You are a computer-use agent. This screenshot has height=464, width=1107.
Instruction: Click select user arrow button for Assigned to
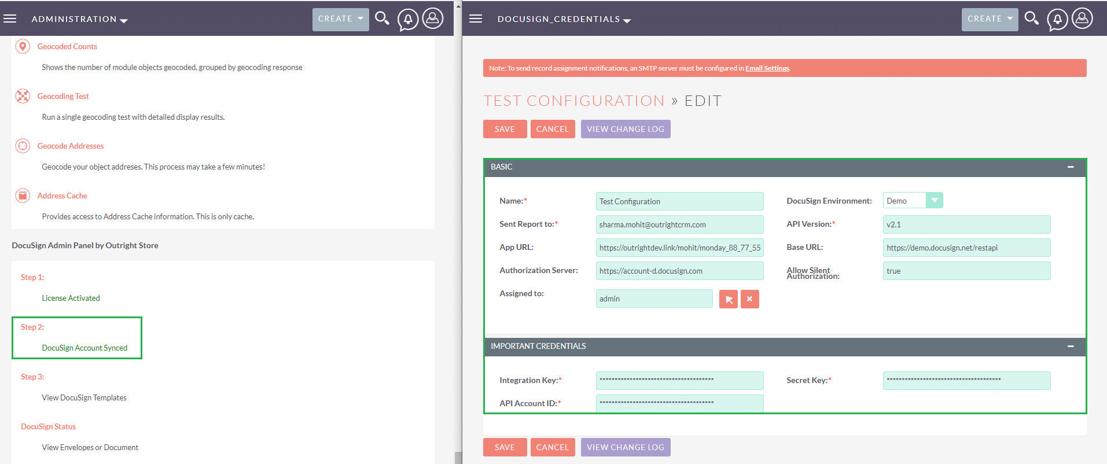pos(729,299)
